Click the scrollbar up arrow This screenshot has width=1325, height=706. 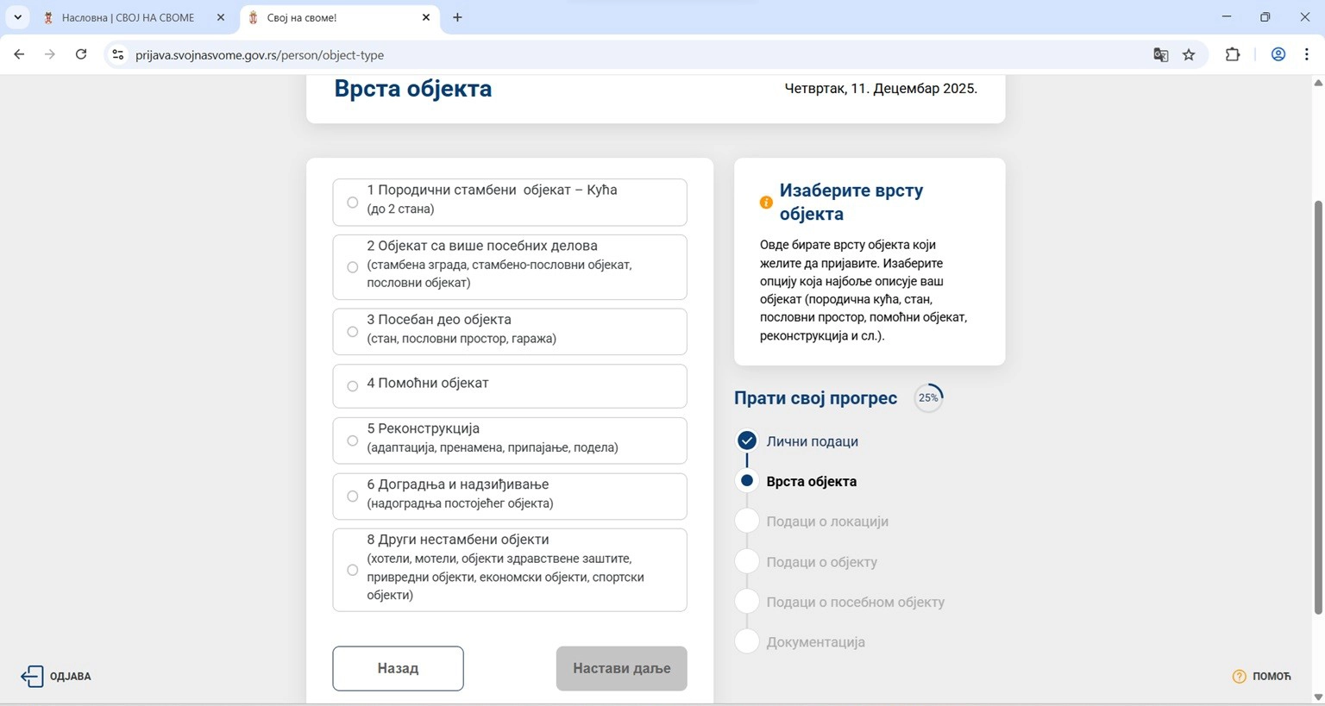click(1318, 83)
